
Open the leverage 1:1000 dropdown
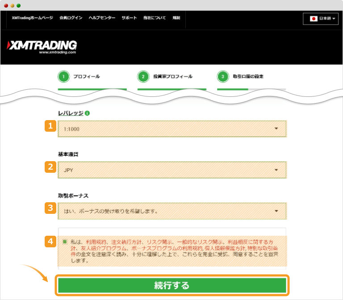172,129
